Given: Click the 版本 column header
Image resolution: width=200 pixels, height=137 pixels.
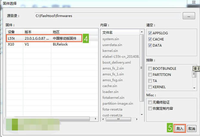Looking at the screenshot, I should (37, 32).
